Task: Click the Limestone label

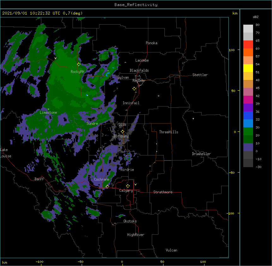Action: coord(48,112)
